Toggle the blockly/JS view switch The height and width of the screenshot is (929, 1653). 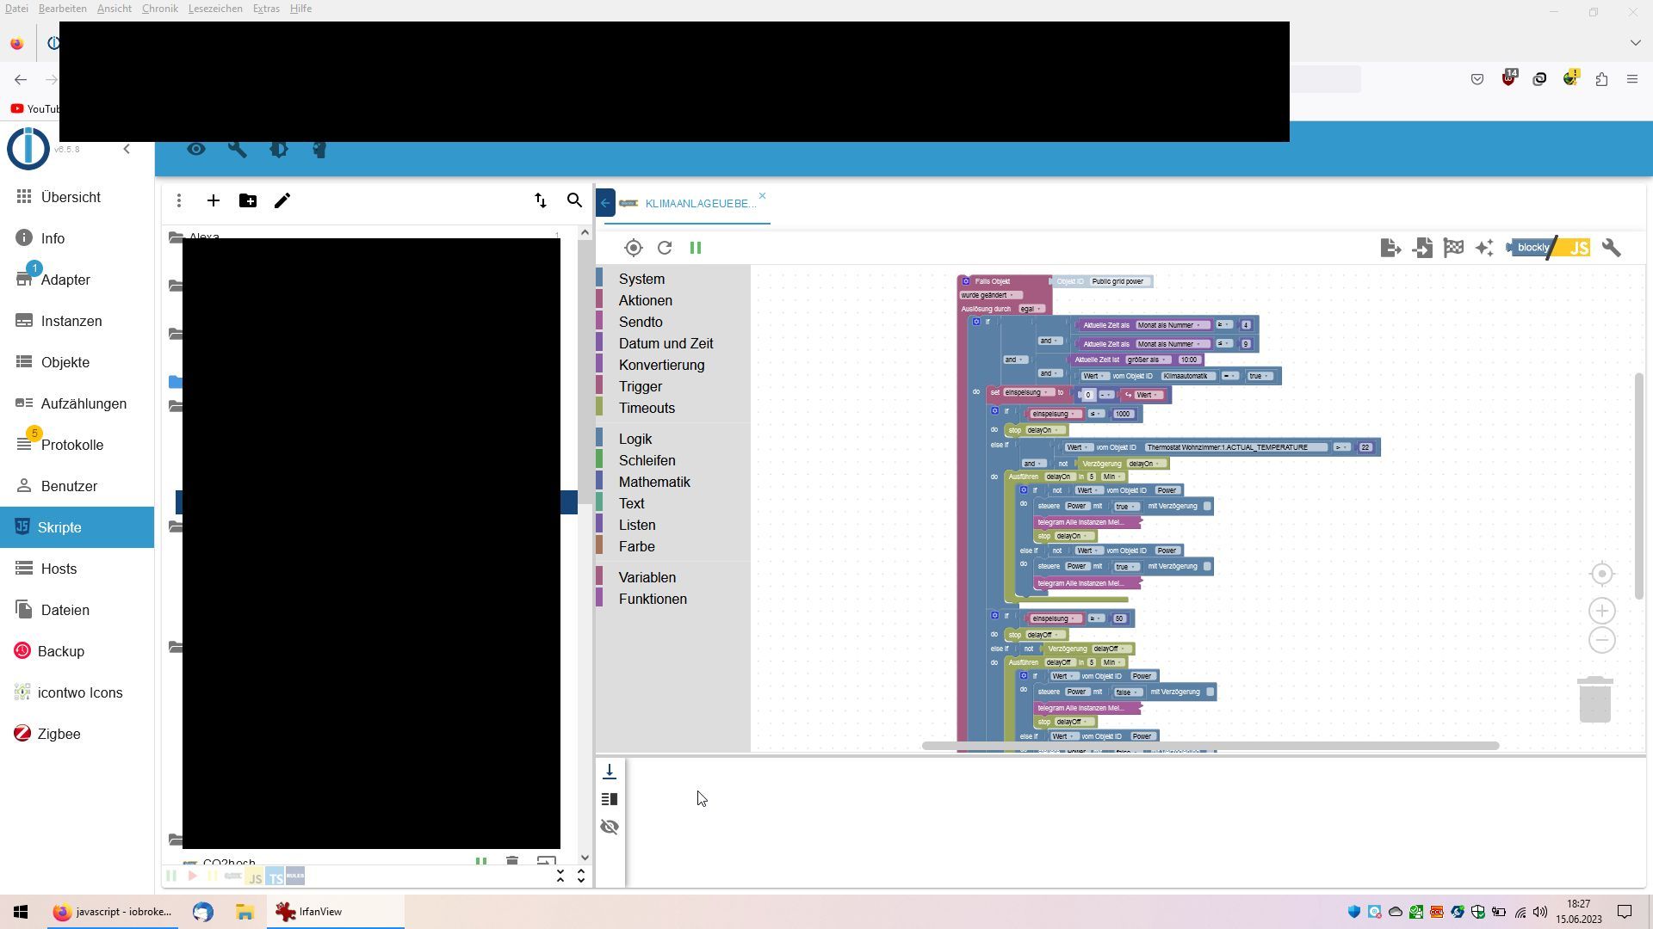coord(1551,248)
